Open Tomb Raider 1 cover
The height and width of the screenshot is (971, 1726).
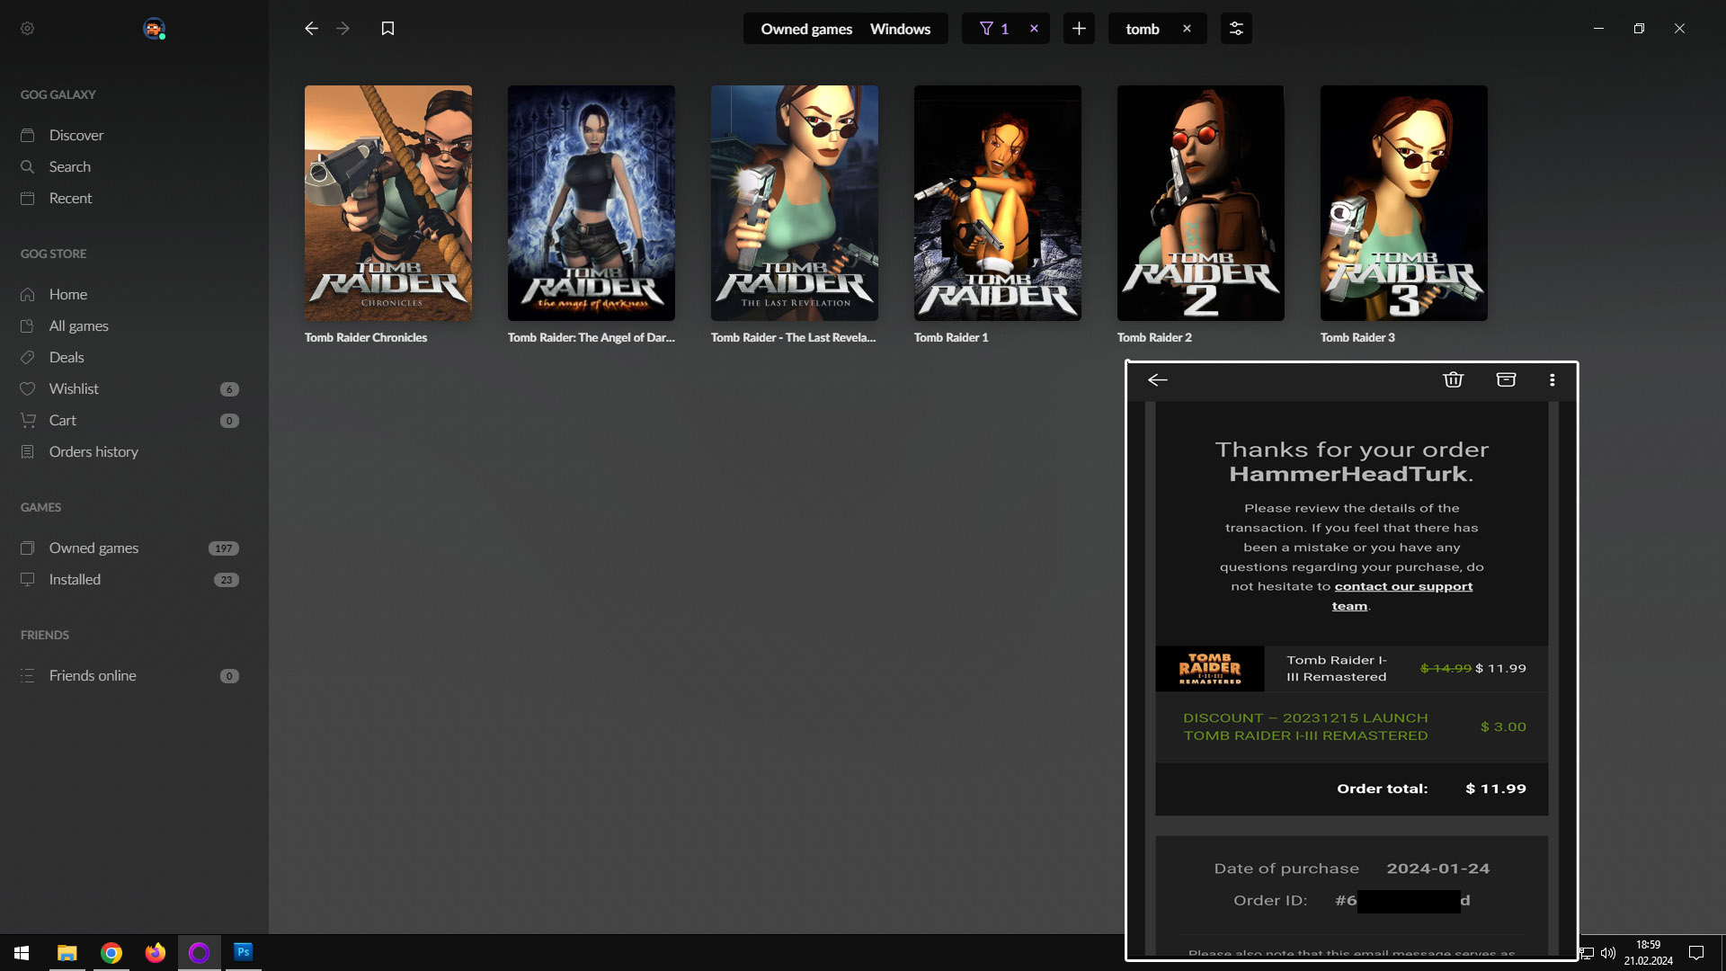(997, 203)
